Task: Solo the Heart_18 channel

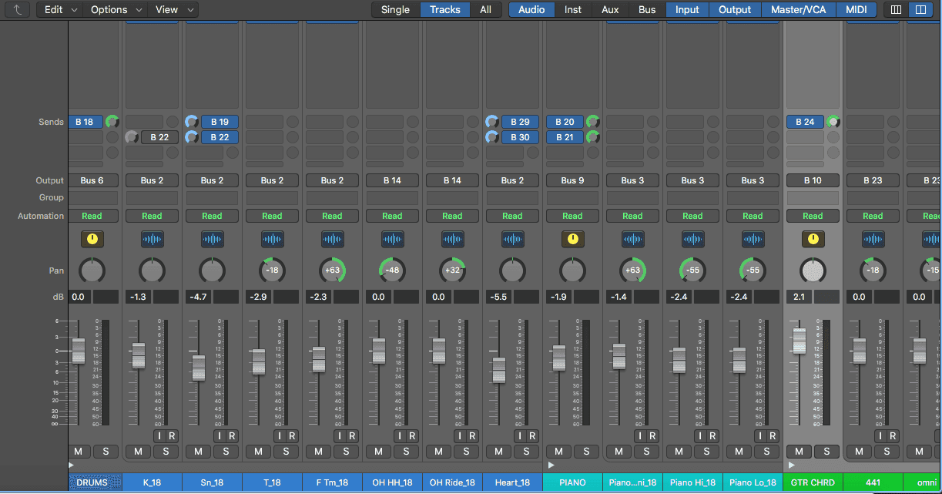Action: pos(526,452)
